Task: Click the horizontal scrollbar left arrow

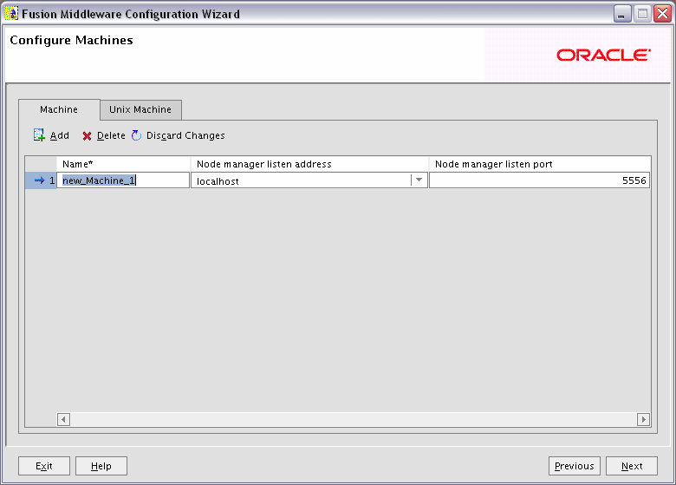Action: click(64, 419)
